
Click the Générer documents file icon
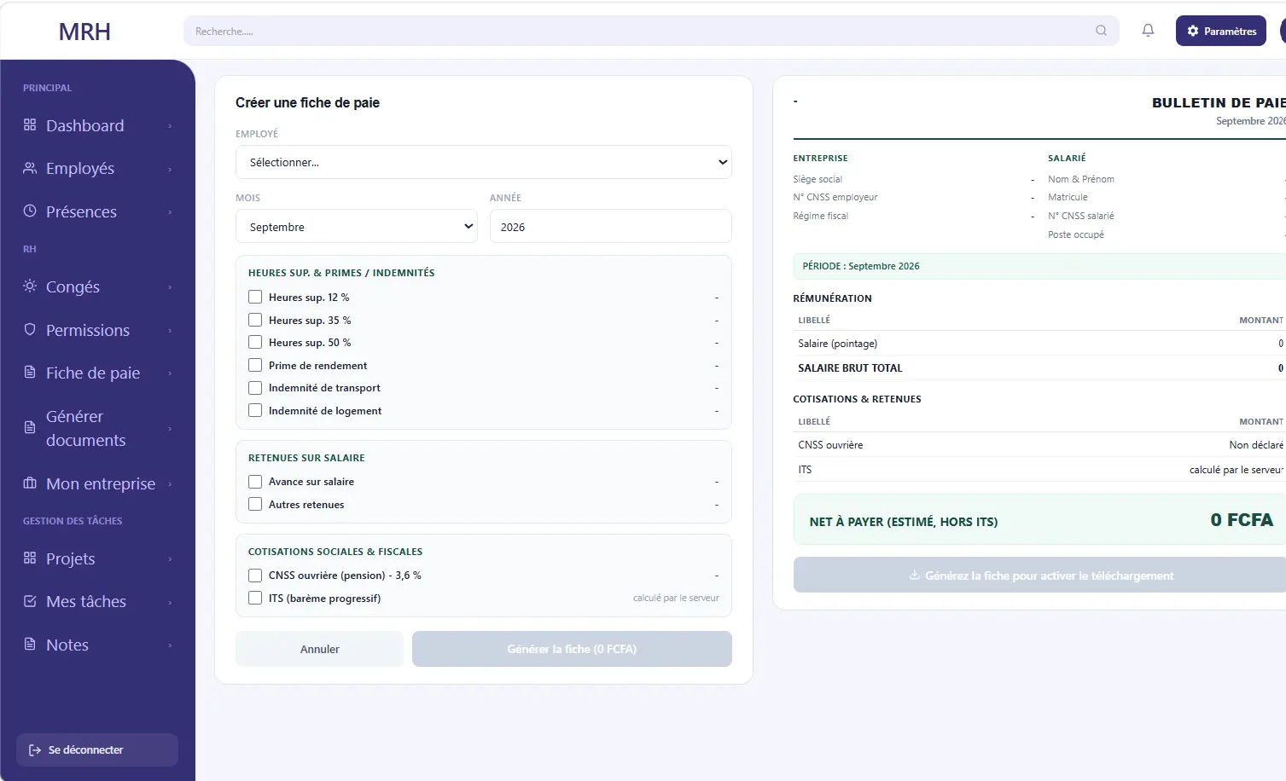[x=30, y=427]
